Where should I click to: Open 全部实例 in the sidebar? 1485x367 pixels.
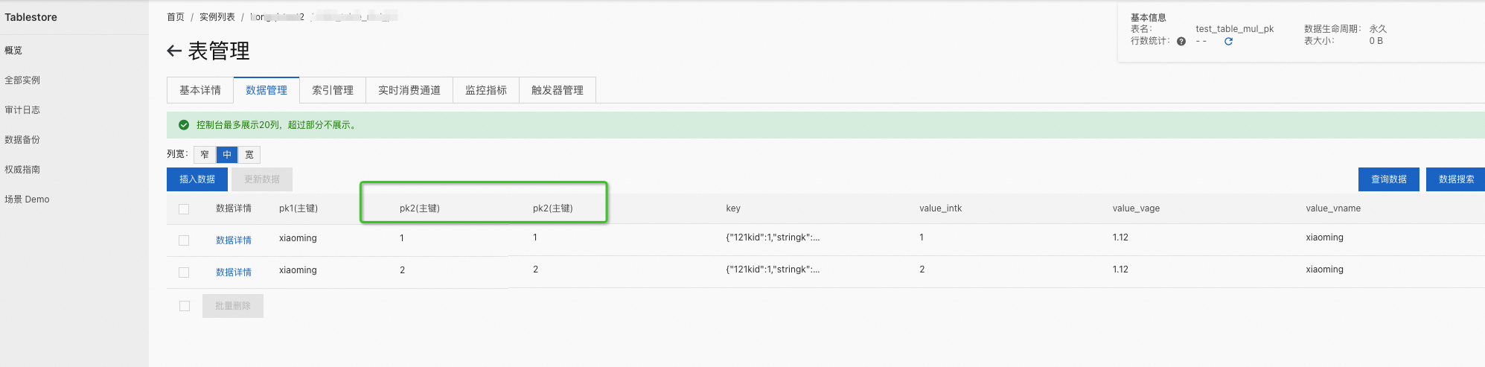pyautogui.click(x=22, y=80)
